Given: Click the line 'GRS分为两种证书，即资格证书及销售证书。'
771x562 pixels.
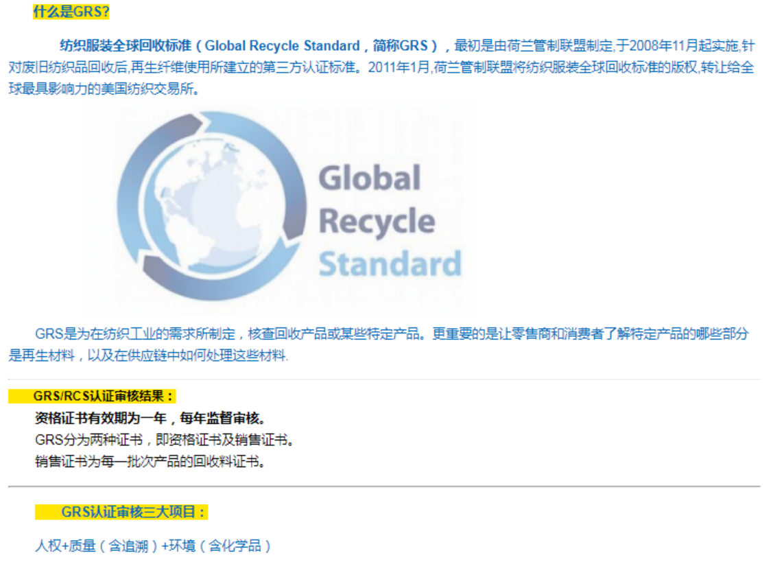Looking at the screenshot, I should pyautogui.click(x=165, y=440).
